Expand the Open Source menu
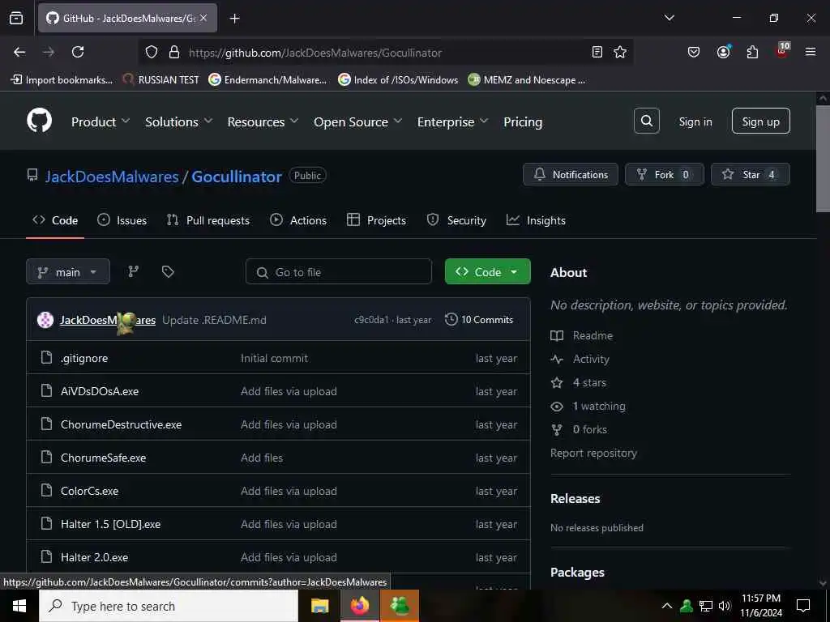The width and height of the screenshot is (830, 622). coord(357,121)
